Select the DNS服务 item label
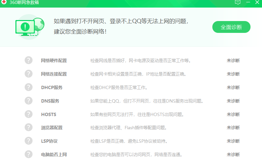262x168 pixels. point(50,101)
